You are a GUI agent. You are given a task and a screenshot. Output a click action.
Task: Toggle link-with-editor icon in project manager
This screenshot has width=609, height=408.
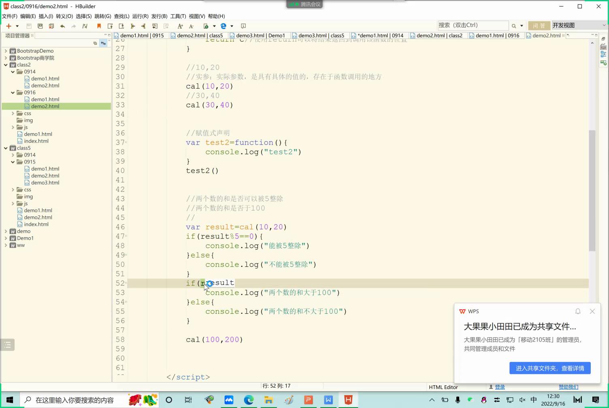(103, 43)
